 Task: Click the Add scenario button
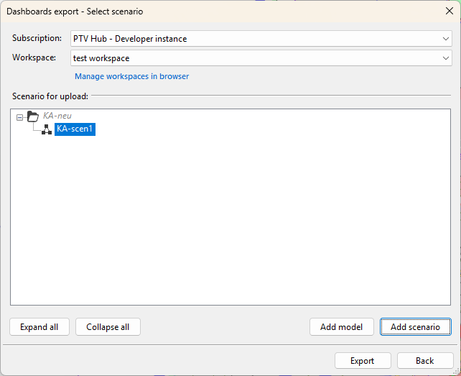click(415, 327)
